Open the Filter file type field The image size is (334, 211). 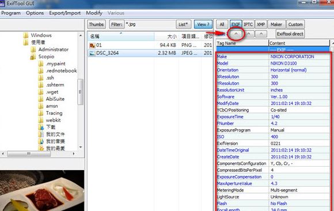150,24
